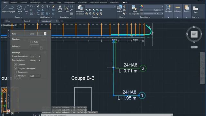Screen dimensions: 206x116
Task: Activate the Rotation tool icon
Action: pos(43,6)
